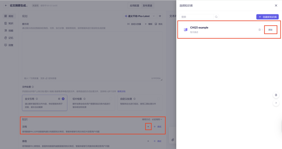Click the 优化 prompt button
Image resolution: width=282 pixels, height=149 pixels.
coord(159,24)
